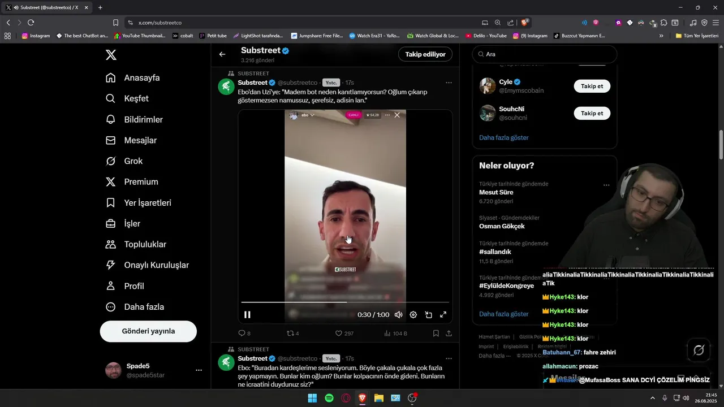Viewport: 724px width, 407px height.
Task: Open Spade5 account options menu
Action: pos(199,370)
